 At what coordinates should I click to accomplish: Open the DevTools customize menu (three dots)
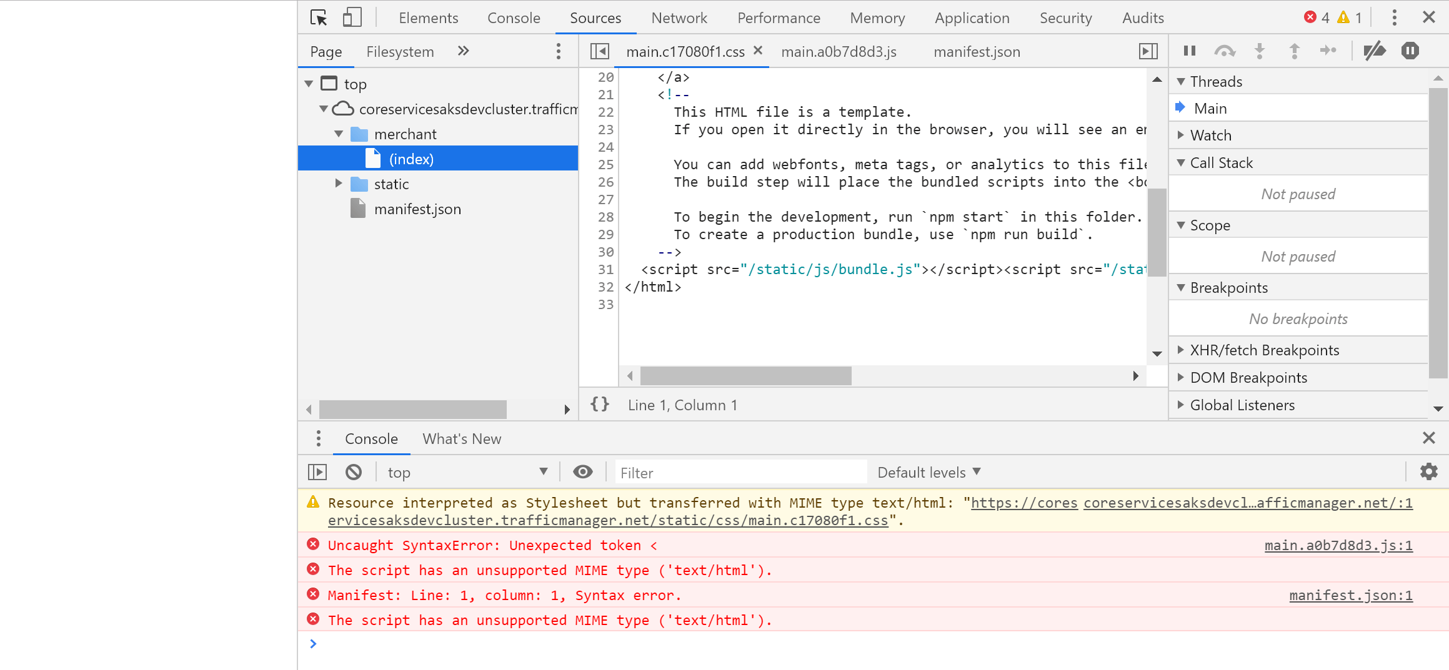coord(1394,17)
